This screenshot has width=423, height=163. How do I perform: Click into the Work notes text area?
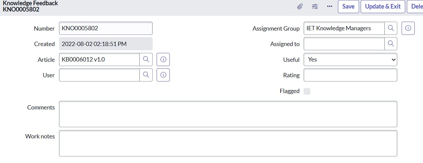tap(228, 143)
